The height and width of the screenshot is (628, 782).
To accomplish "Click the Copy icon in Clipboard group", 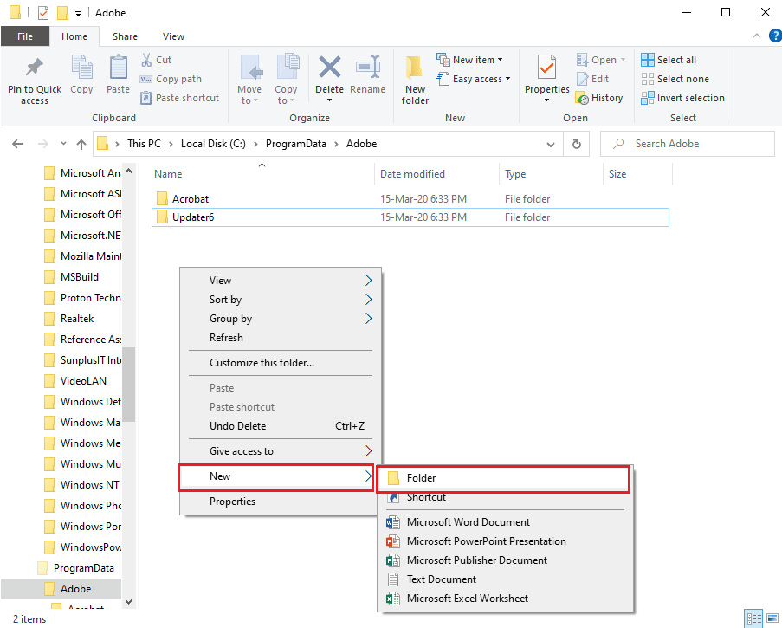I will [x=81, y=68].
